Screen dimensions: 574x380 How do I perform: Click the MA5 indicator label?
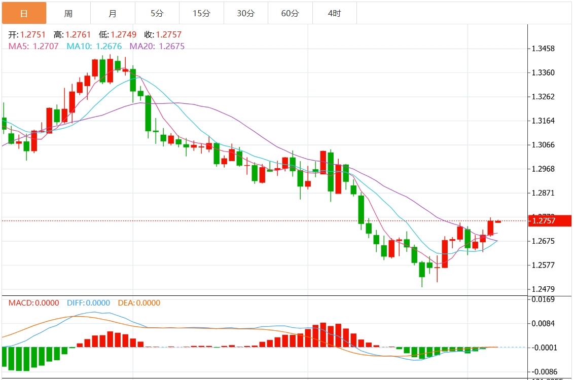pyautogui.click(x=33, y=46)
